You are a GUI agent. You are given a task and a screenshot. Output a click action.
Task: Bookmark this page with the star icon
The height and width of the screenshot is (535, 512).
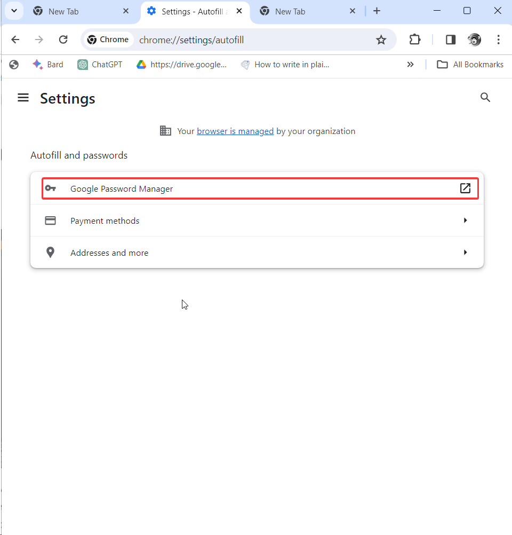point(381,40)
